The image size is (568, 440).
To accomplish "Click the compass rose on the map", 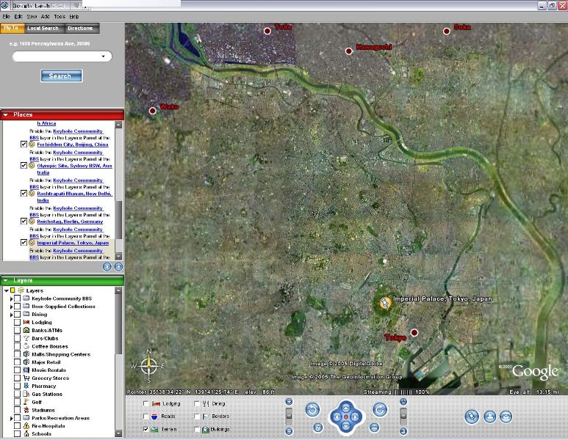I will (x=148, y=366).
